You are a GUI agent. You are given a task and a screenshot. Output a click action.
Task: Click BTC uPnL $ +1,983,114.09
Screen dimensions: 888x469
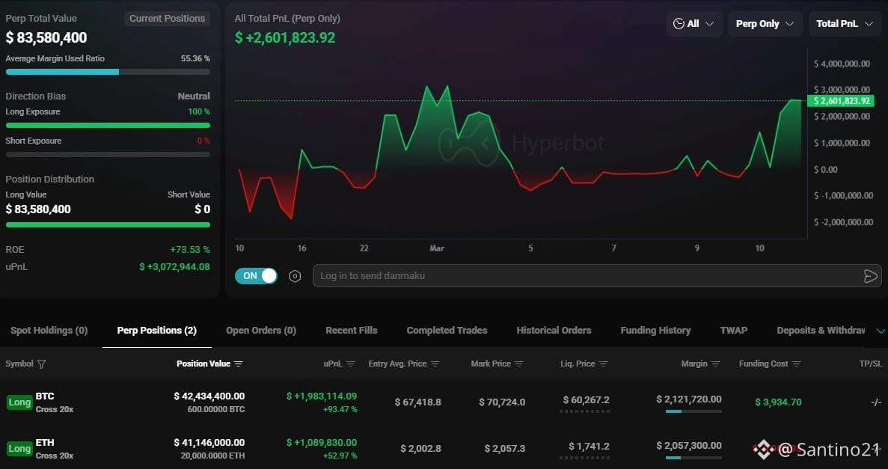point(322,396)
